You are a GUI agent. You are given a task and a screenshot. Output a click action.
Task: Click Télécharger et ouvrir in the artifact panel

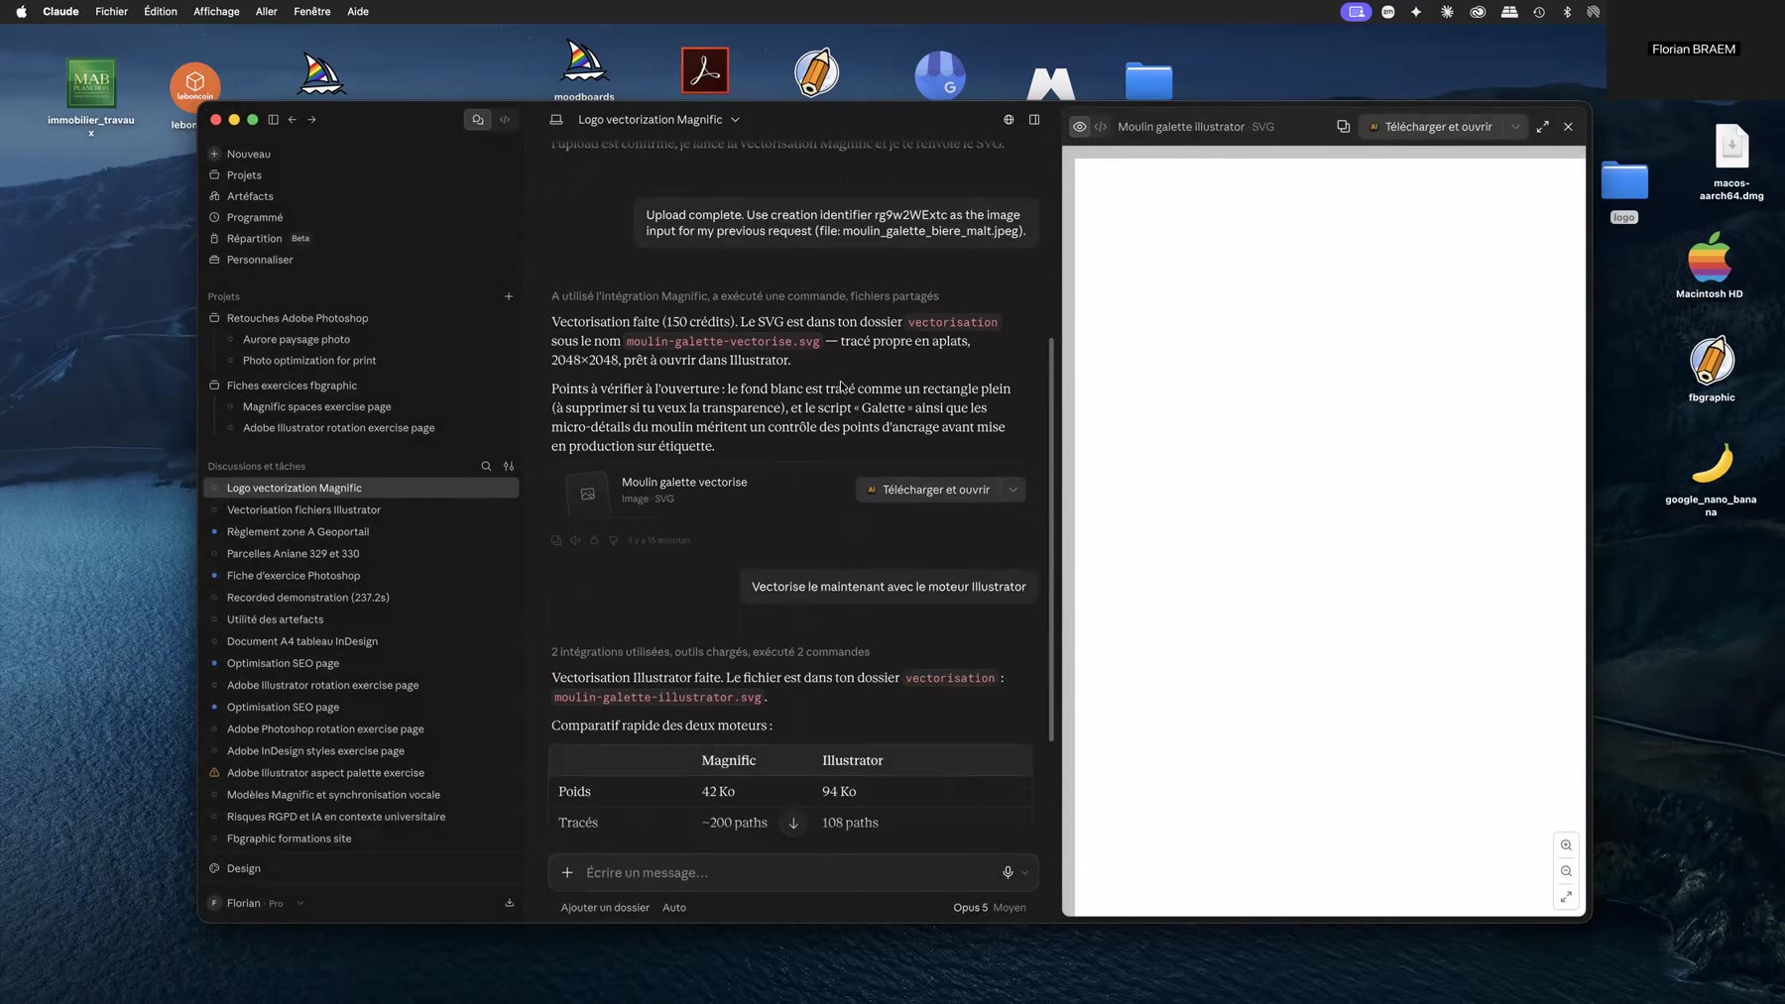[1430, 127]
